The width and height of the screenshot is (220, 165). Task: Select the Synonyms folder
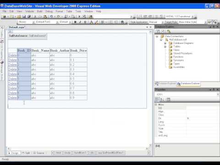coord(178,60)
